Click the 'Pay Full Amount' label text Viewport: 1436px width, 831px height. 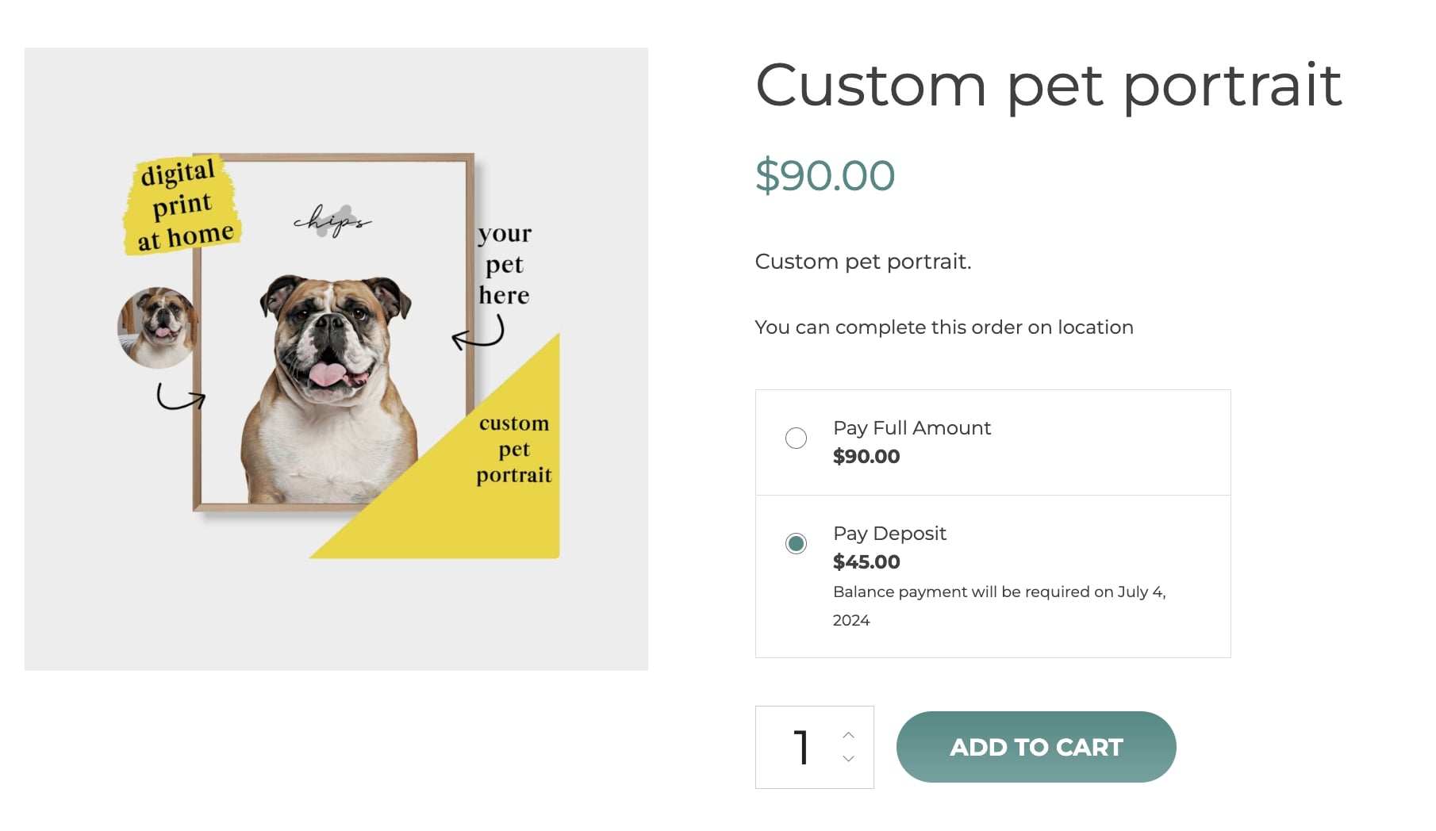912,428
